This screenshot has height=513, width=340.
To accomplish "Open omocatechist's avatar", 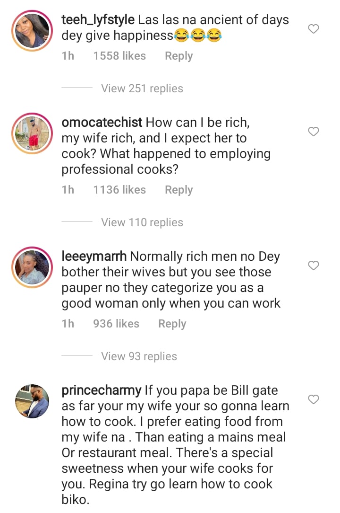I will coord(32,133).
